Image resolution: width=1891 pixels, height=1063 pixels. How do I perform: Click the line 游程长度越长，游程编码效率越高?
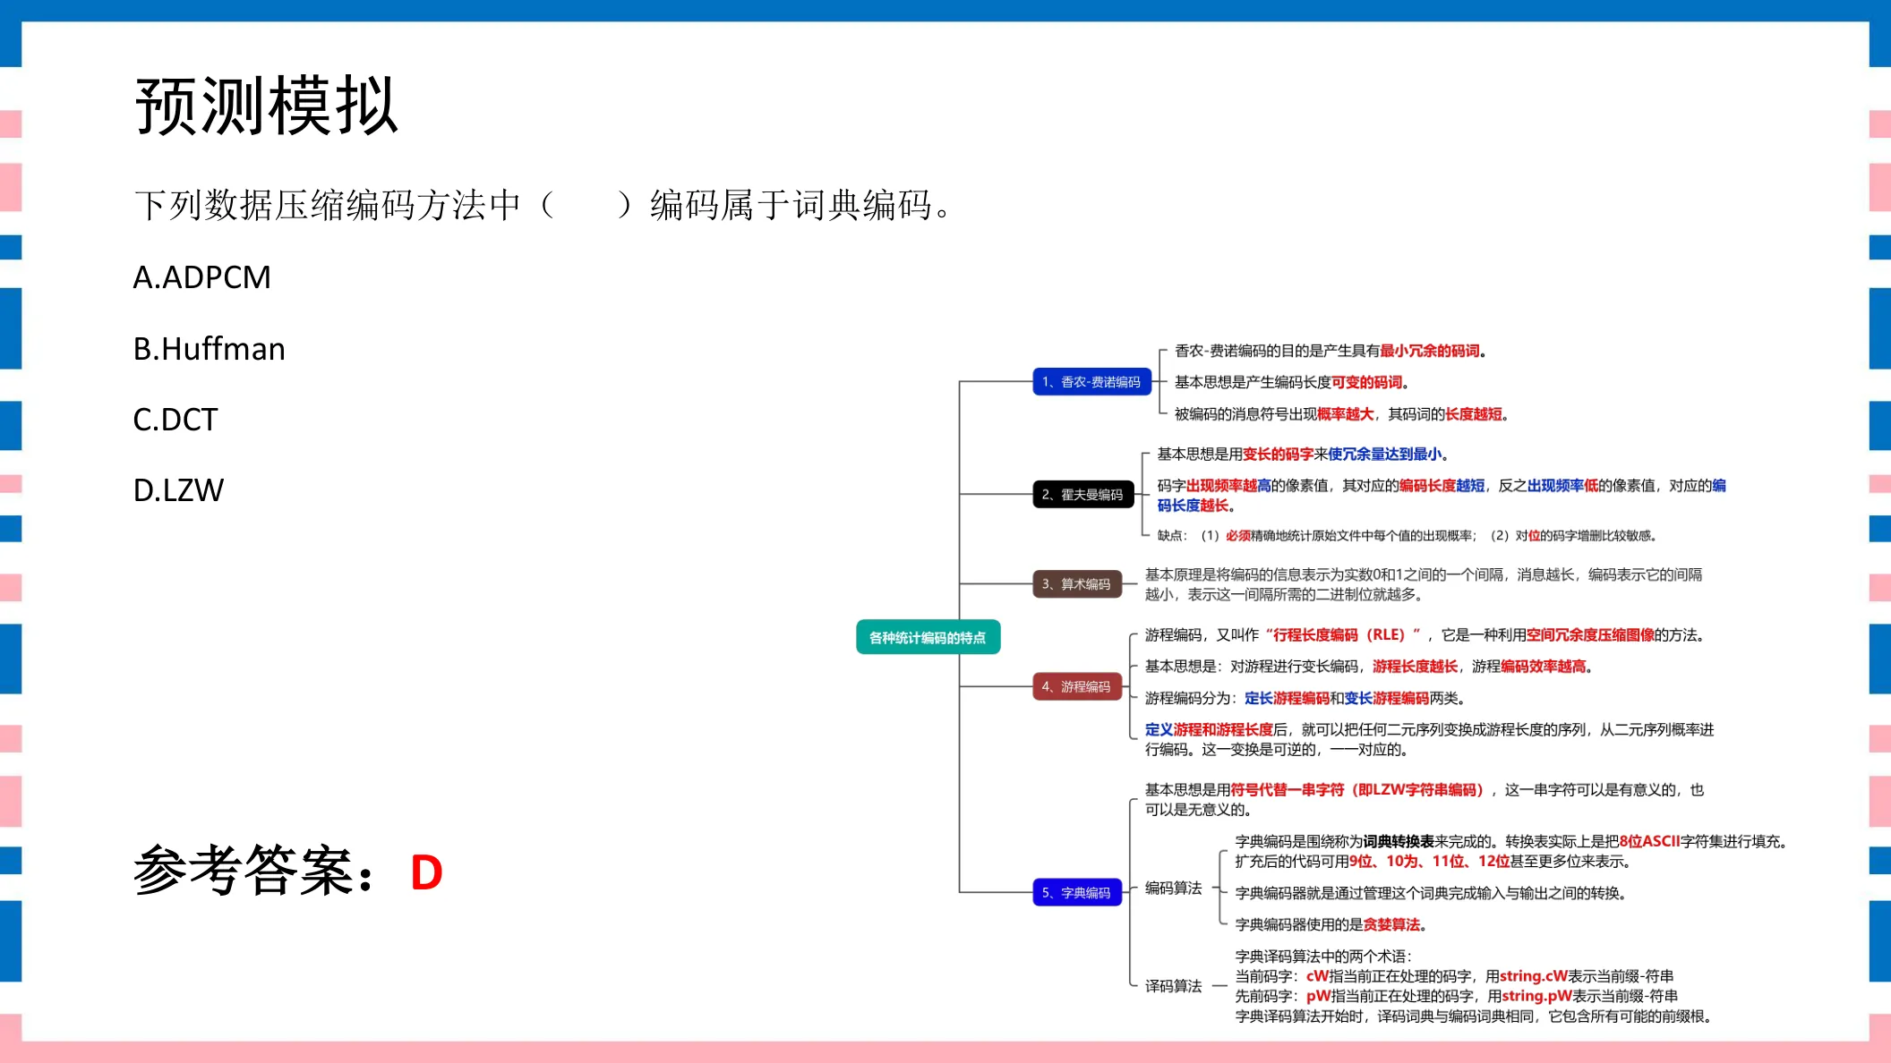pos(1369,666)
